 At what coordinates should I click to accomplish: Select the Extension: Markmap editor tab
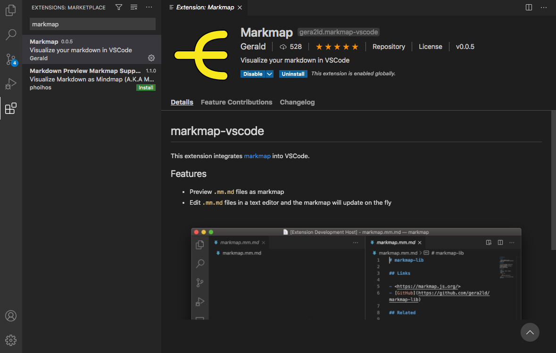pos(205,8)
